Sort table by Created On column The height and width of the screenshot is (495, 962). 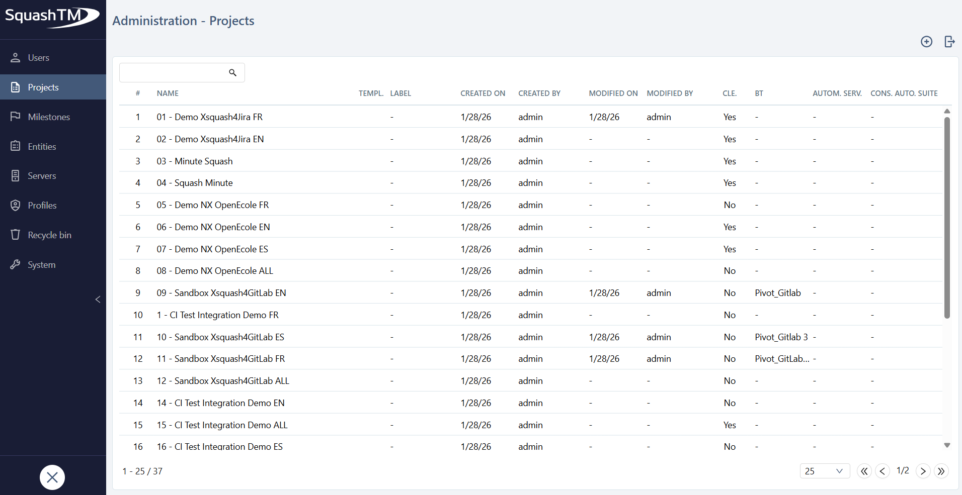483,93
